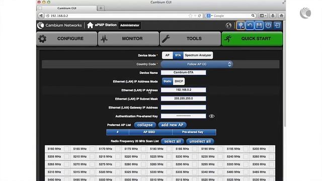The image size is (322, 181).
Task: Select DHCP IP address mode
Action: (x=179, y=81)
